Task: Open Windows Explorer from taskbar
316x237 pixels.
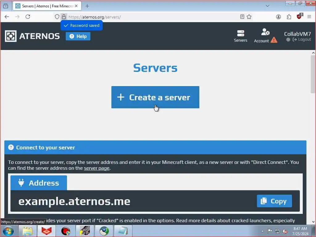Action: pyautogui.click(x=27, y=231)
